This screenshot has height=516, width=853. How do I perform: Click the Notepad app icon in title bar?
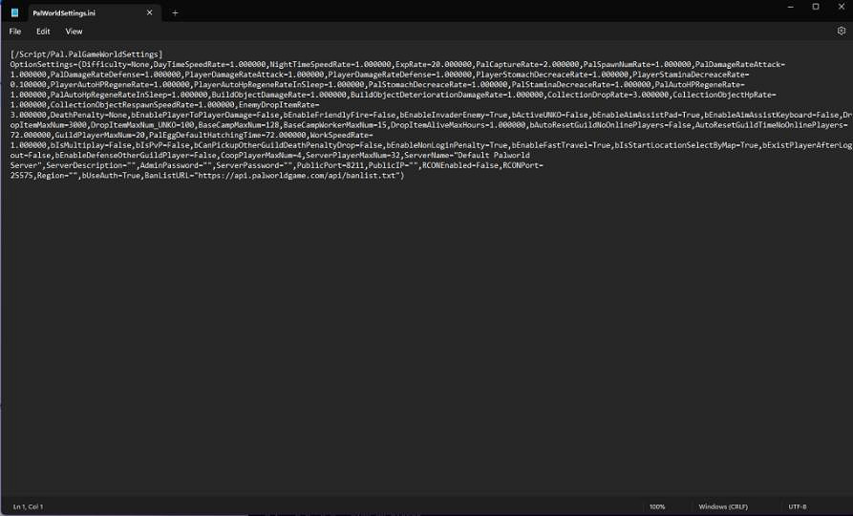point(14,12)
